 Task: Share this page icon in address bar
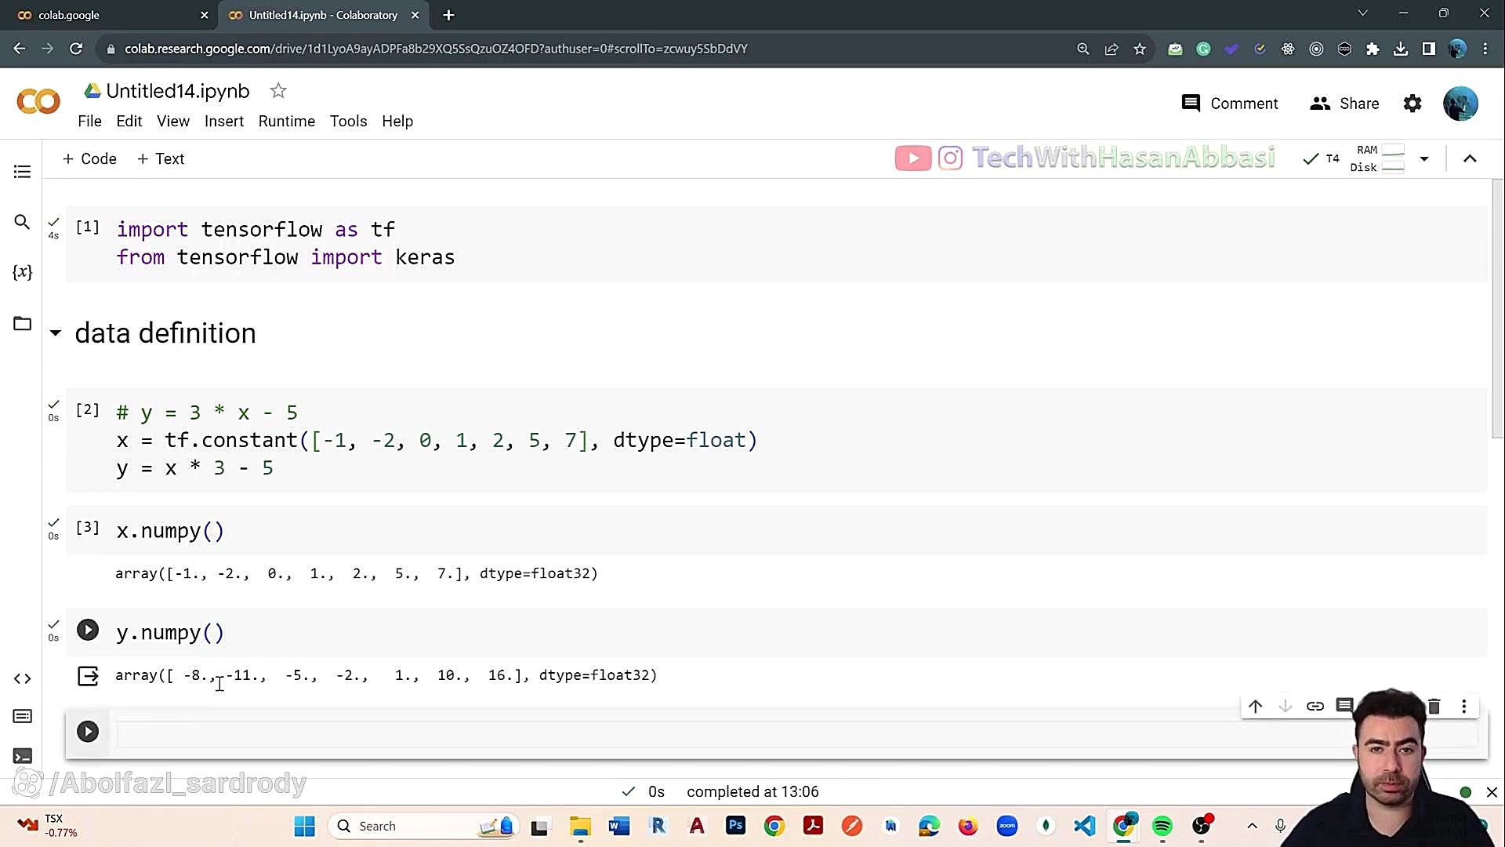point(1112,49)
